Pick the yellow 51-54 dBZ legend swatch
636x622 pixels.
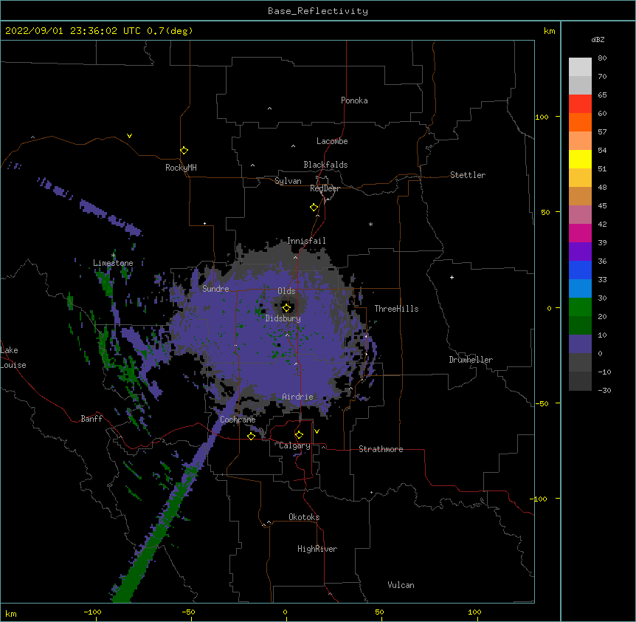(x=580, y=159)
